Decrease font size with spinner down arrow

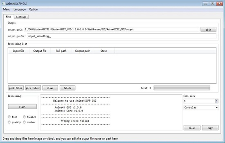[x=216, y=102]
